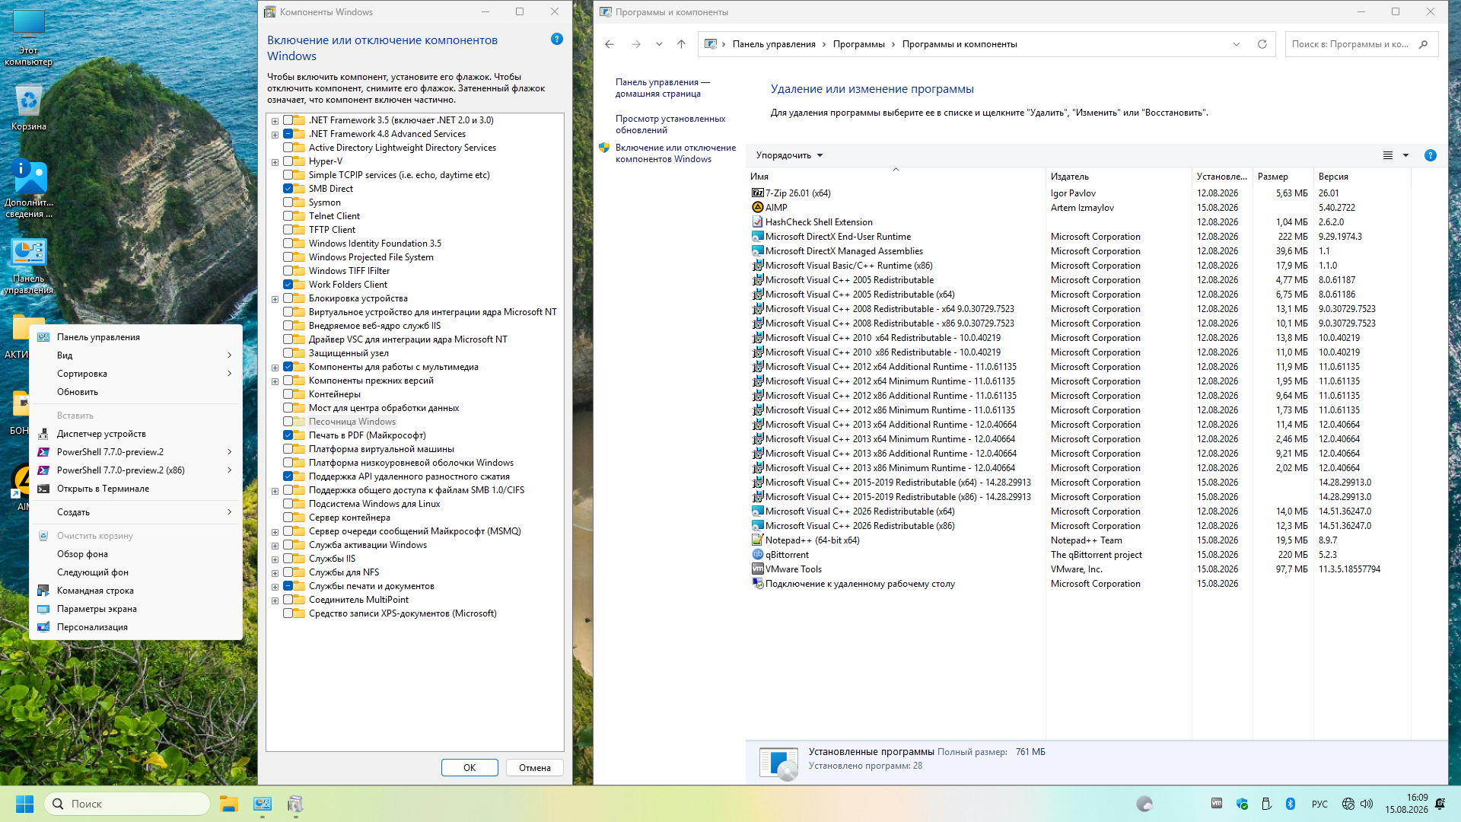Open the Упорядочить dropdown
Viewport: 1461px width, 822px height.
point(790,155)
